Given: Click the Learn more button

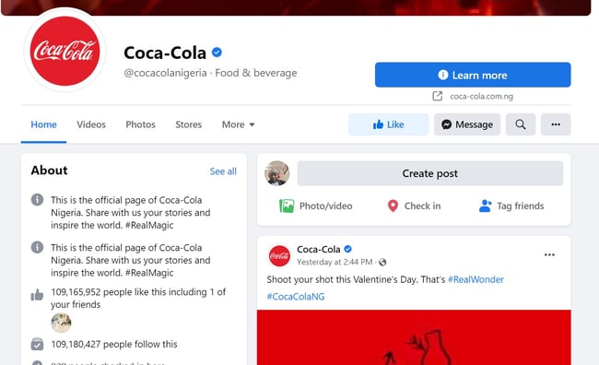Looking at the screenshot, I should [473, 75].
